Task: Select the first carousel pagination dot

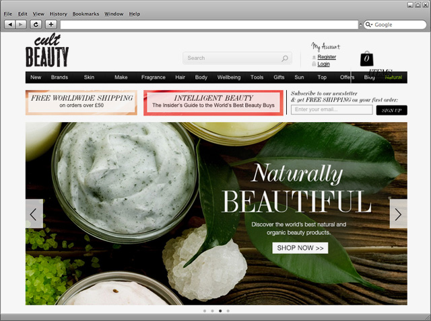Action: pos(204,312)
